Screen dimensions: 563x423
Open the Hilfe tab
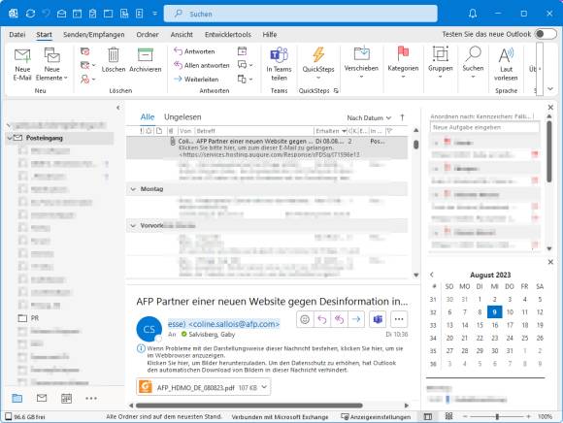[x=269, y=35]
